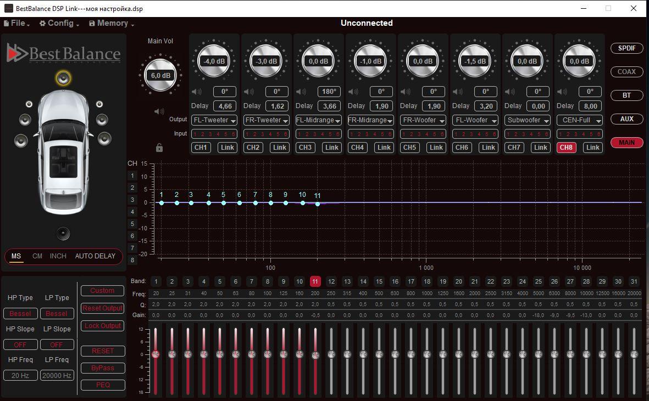Select the front-right midrange speaker on car
The width and height of the screenshot is (649, 401).
102,120
